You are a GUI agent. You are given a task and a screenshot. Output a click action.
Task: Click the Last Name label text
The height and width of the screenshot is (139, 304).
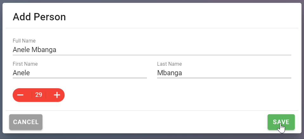pyautogui.click(x=169, y=64)
